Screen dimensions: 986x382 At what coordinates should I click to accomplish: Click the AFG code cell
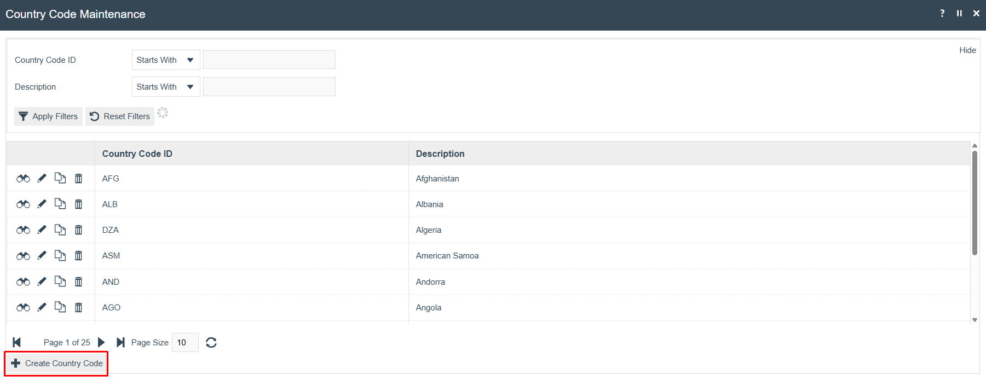252,179
